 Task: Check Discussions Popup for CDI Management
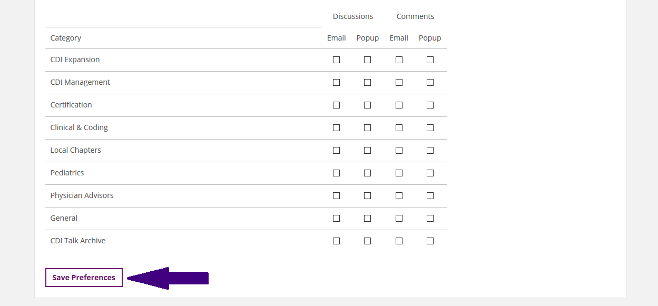(367, 83)
